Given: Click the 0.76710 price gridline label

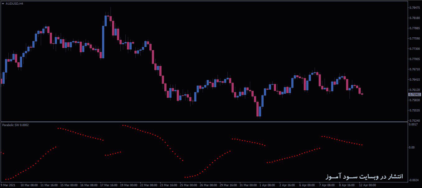Looking at the screenshot, I should coord(415,70).
